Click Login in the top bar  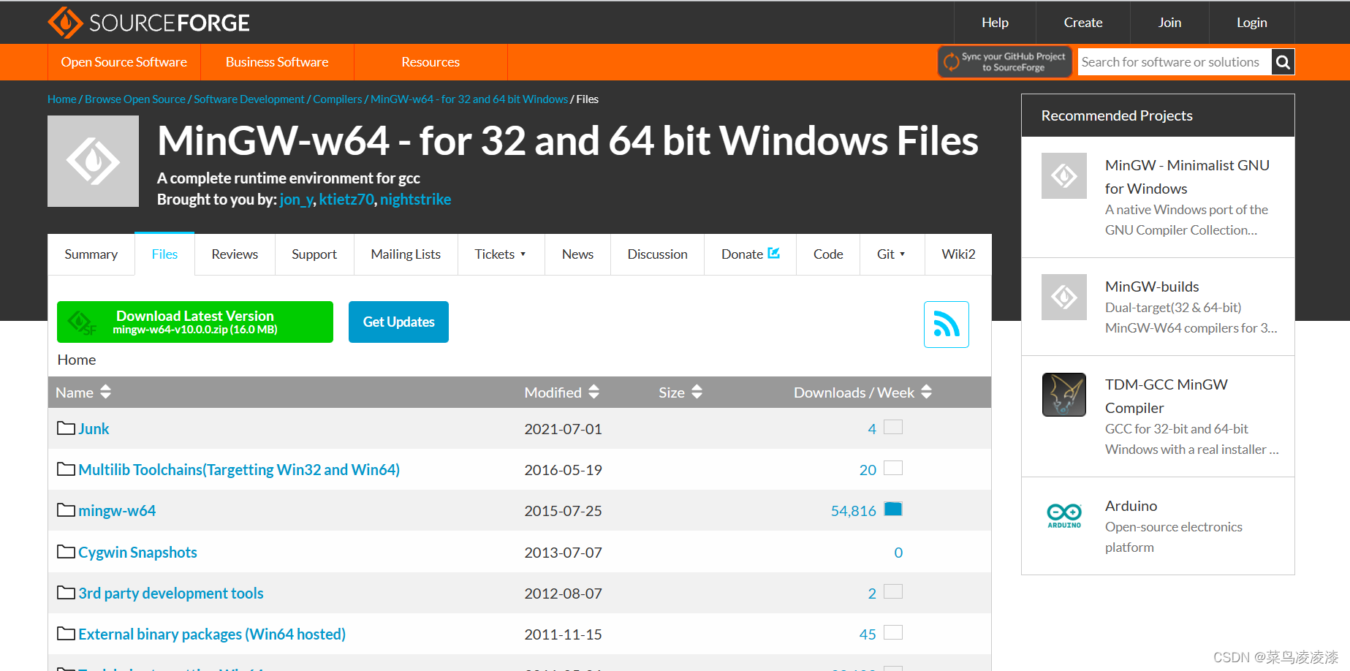(x=1251, y=23)
